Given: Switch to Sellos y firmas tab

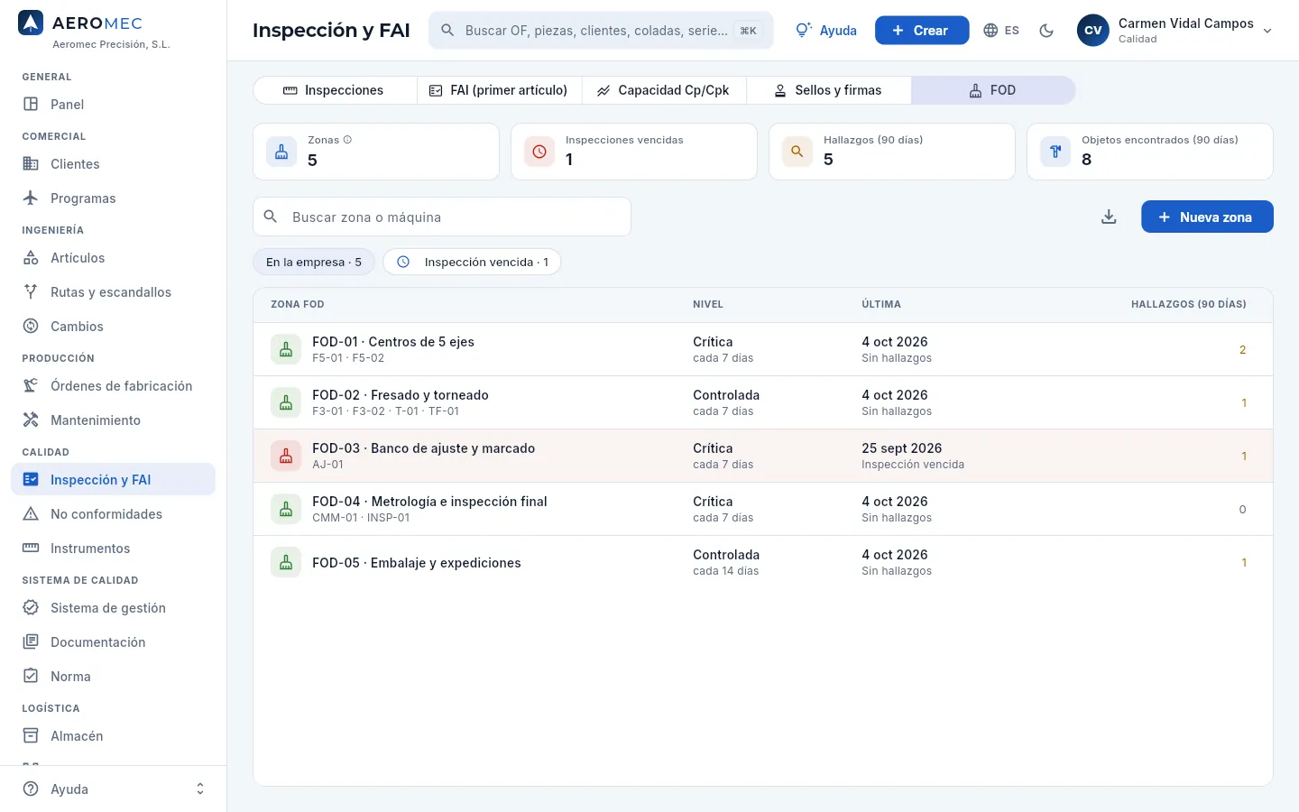Looking at the screenshot, I should tap(828, 90).
